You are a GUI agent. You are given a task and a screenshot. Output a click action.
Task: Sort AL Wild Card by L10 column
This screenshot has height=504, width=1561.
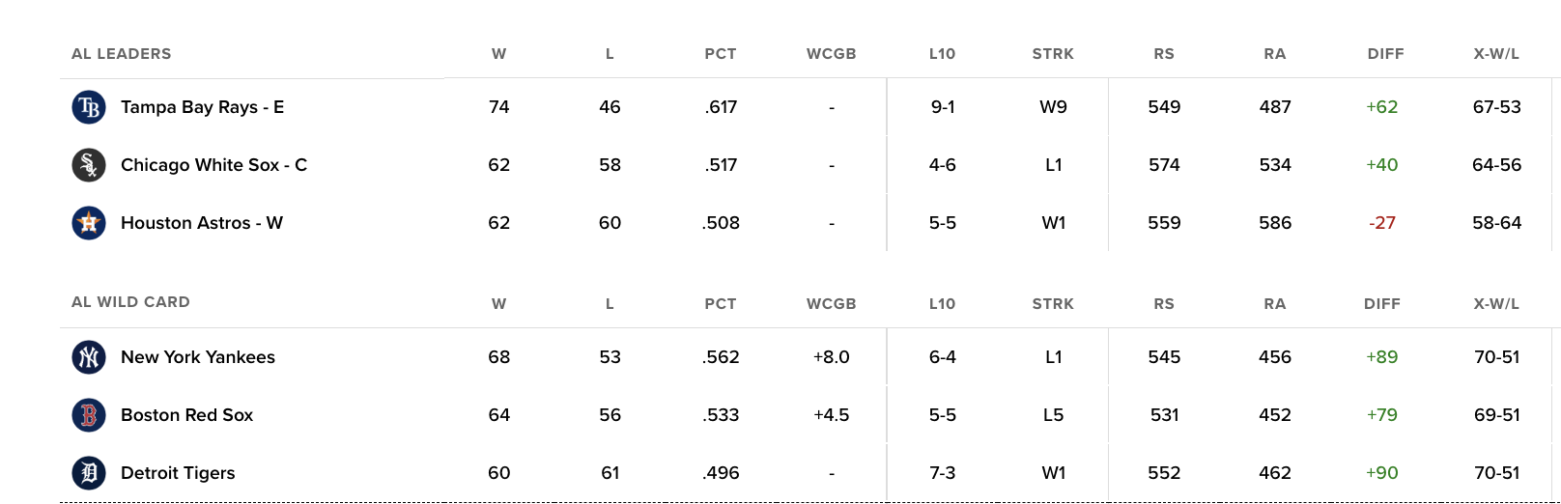point(942,304)
